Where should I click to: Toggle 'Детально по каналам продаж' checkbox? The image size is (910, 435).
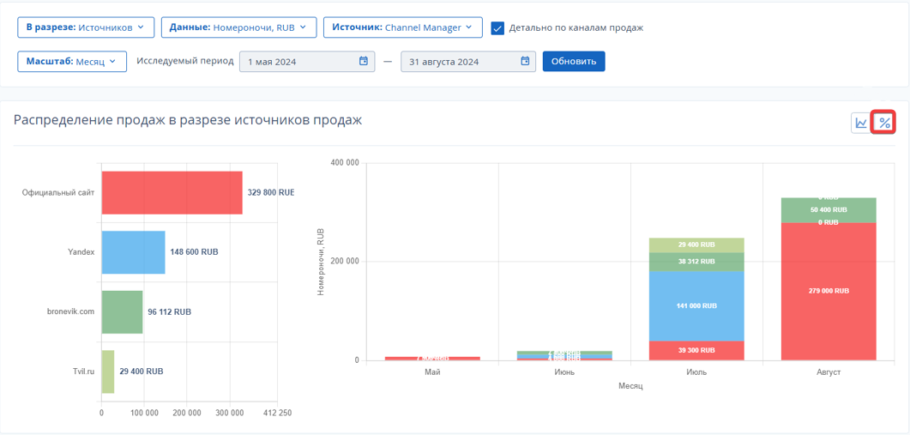(x=497, y=27)
